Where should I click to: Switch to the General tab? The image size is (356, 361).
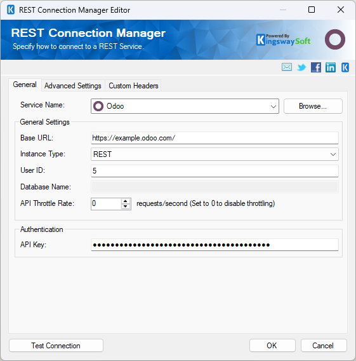coord(25,85)
